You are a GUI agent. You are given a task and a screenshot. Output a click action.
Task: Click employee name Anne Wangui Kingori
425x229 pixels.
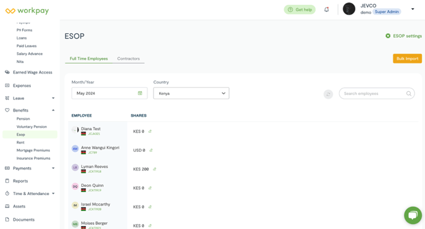[100, 148]
